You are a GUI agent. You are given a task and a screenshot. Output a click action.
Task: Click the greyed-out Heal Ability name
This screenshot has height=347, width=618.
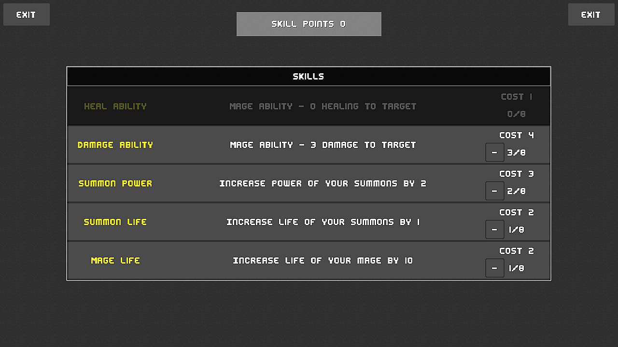coord(115,106)
